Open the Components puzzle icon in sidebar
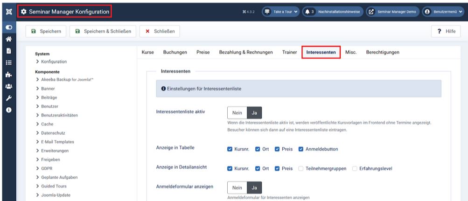468x201 pixels. click(8, 74)
